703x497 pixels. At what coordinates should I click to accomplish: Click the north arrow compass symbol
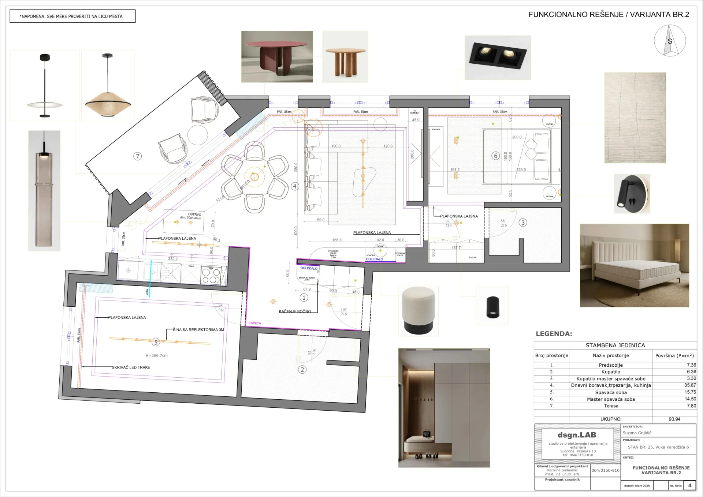pos(670,41)
